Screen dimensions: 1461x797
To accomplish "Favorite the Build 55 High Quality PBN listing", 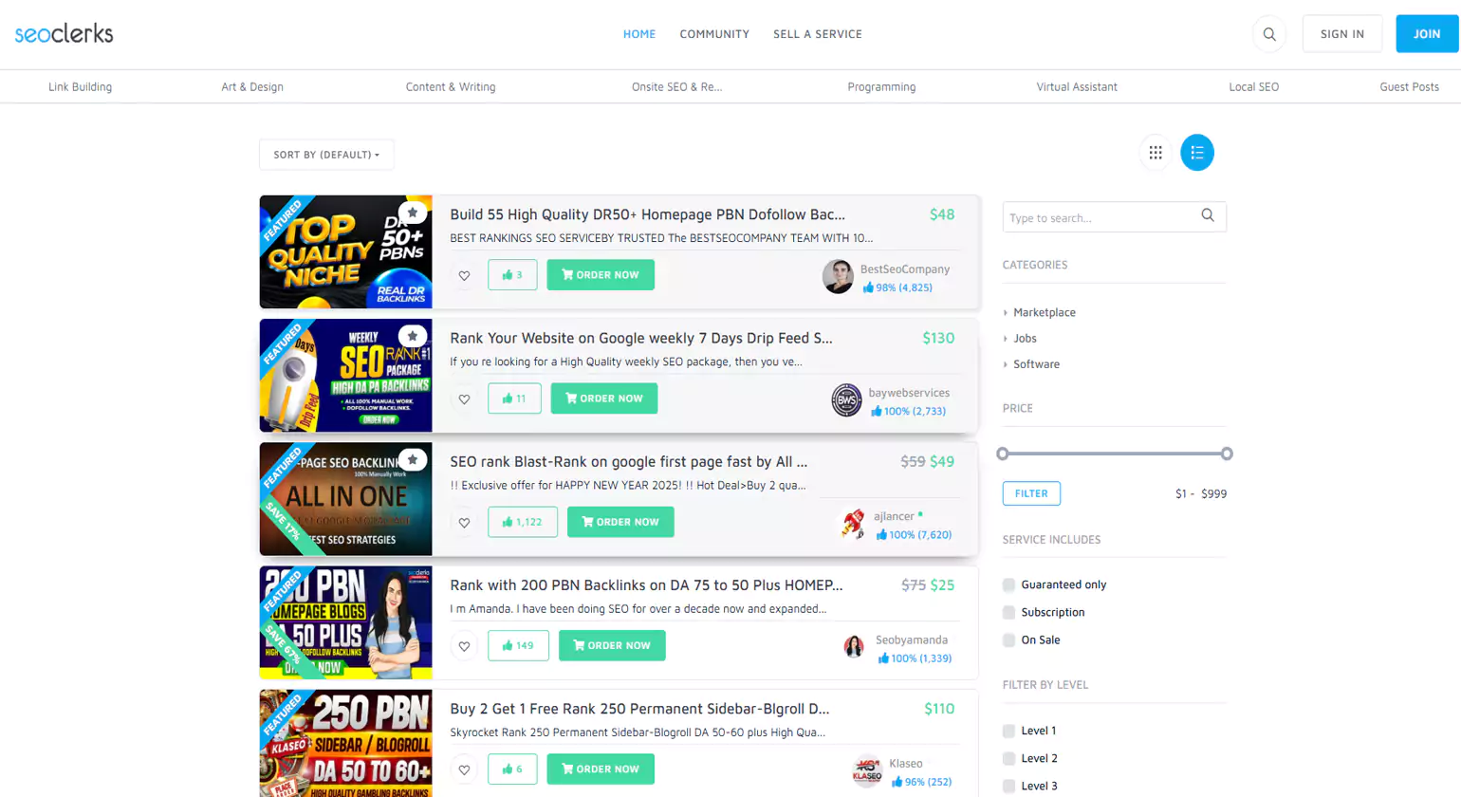I will click(x=464, y=275).
